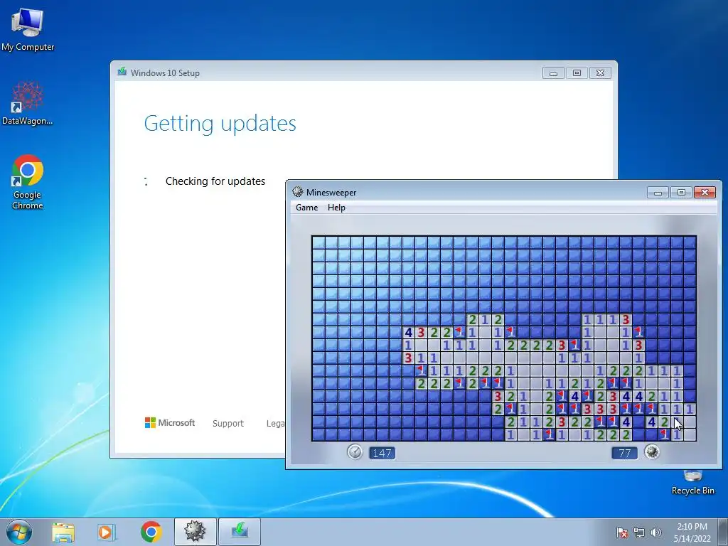This screenshot has height=546, width=728.
Task: Close the Windows 10 Setup window
Action: [x=600, y=73]
